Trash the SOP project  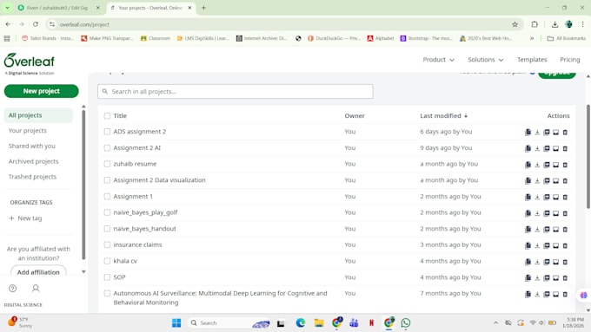coord(565,277)
